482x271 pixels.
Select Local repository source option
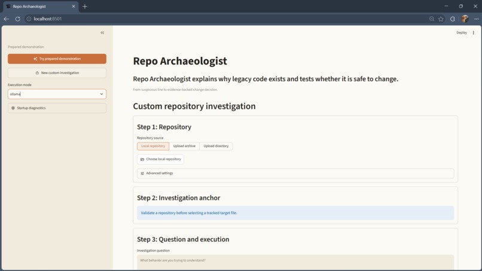[x=153, y=146]
